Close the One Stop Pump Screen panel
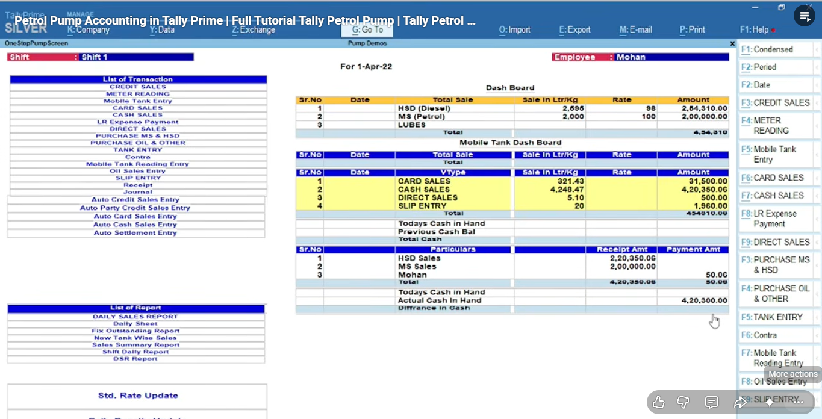Viewport: 822px width, 419px height. pyautogui.click(x=732, y=43)
